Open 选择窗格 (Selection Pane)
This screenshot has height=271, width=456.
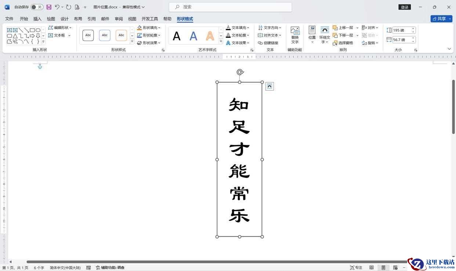click(343, 43)
